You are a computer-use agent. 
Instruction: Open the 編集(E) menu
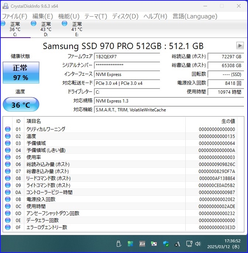[x=43, y=16]
